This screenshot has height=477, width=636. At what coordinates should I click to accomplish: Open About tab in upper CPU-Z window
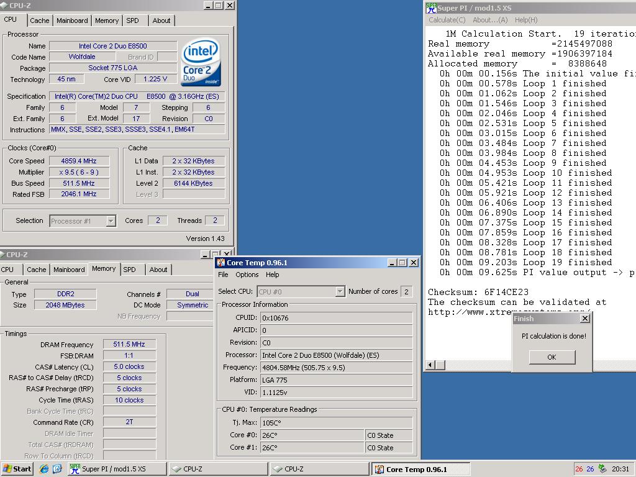(161, 20)
